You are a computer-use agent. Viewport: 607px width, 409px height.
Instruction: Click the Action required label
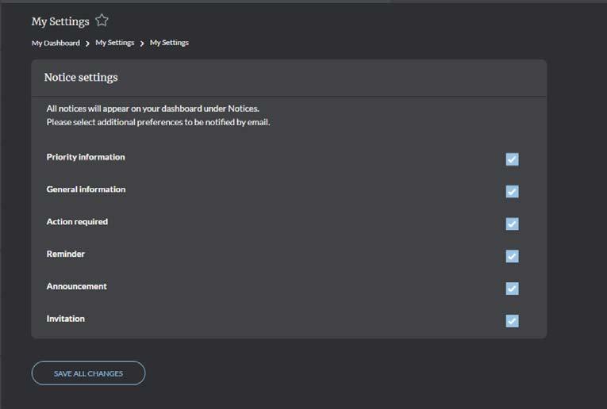click(x=77, y=222)
